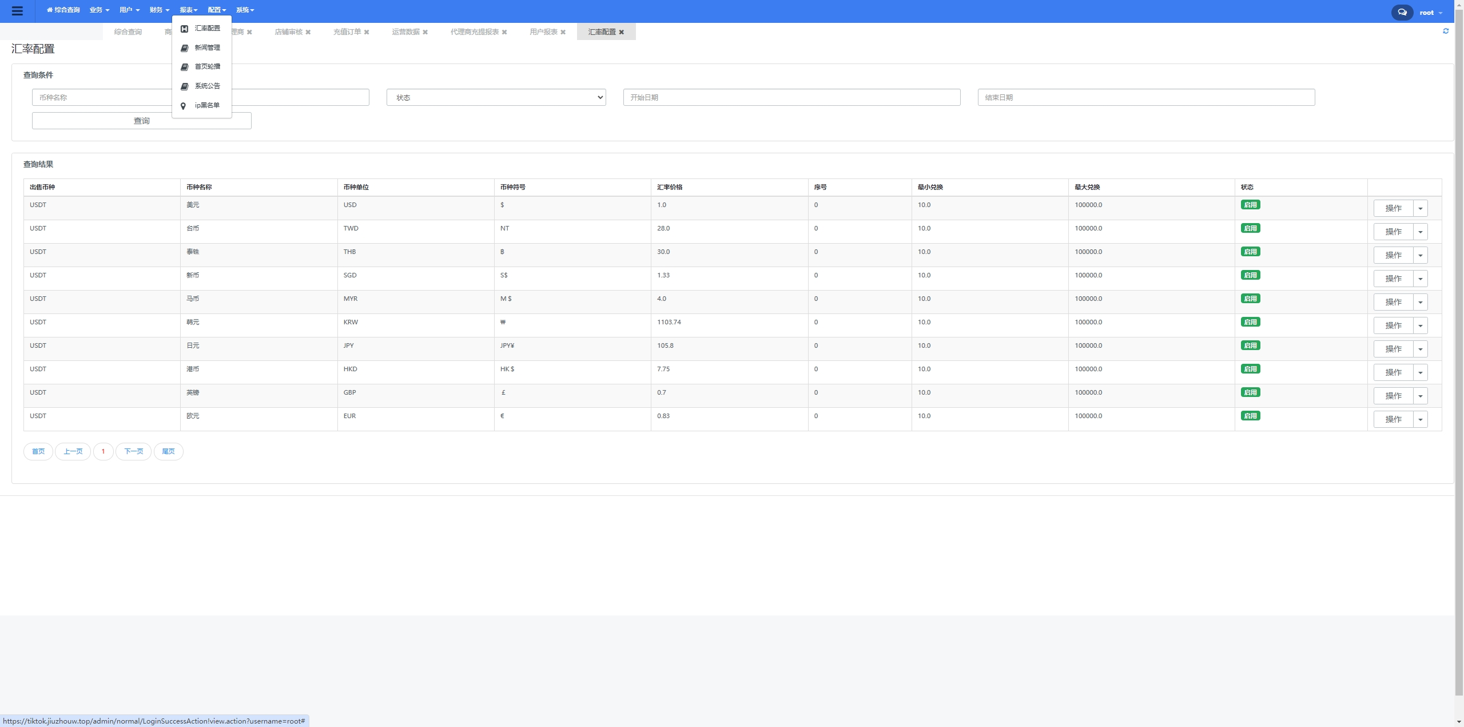Close the 汇率配置 tab with its X
The image size is (1464, 727).
[622, 32]
